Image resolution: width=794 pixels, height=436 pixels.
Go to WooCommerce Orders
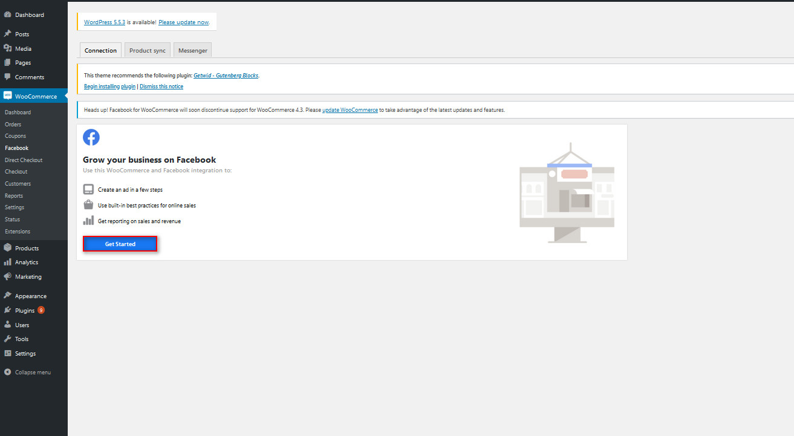tap(13, 124)
